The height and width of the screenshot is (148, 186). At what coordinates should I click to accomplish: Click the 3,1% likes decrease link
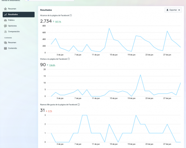coord(50,111)
